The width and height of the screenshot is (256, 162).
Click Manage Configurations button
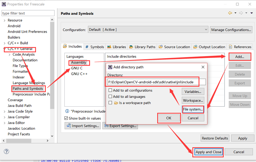tap(231, 30)
